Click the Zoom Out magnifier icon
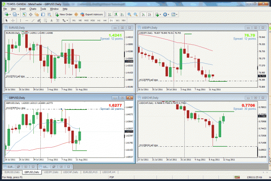The height and width of the screenshot is (181, 271). [x=136, y=14]
